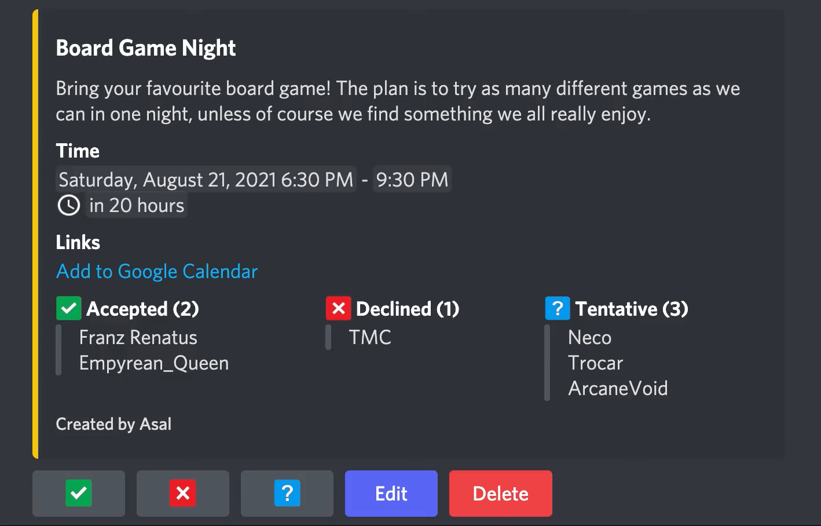The width and height of the screenshot is (821, 526).
Task: Click the clock icon beside in 20 hours
Action: (69, 206)
